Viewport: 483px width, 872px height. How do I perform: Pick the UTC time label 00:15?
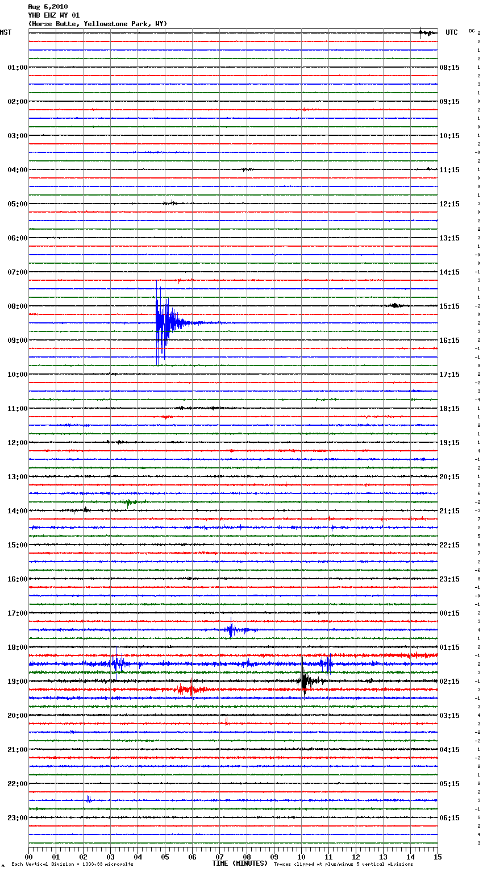[449, 613]
